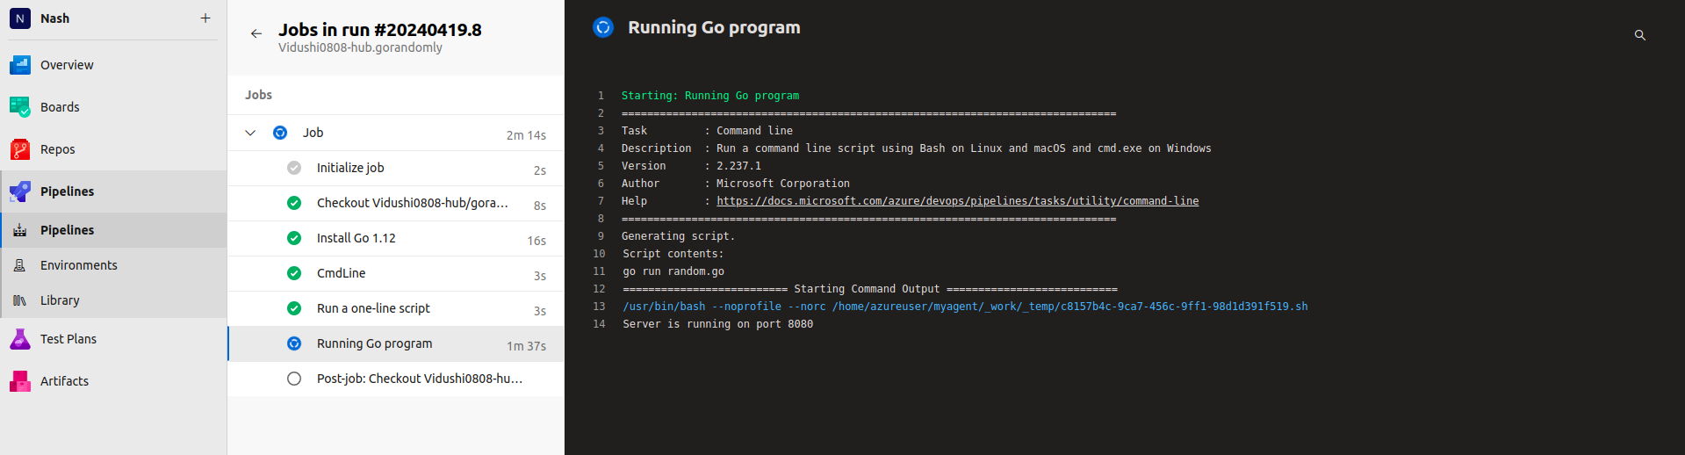Click the Overview icon in sidebar
The width and height of the screenshot is (1685, 455).
[x=19, y=65]
